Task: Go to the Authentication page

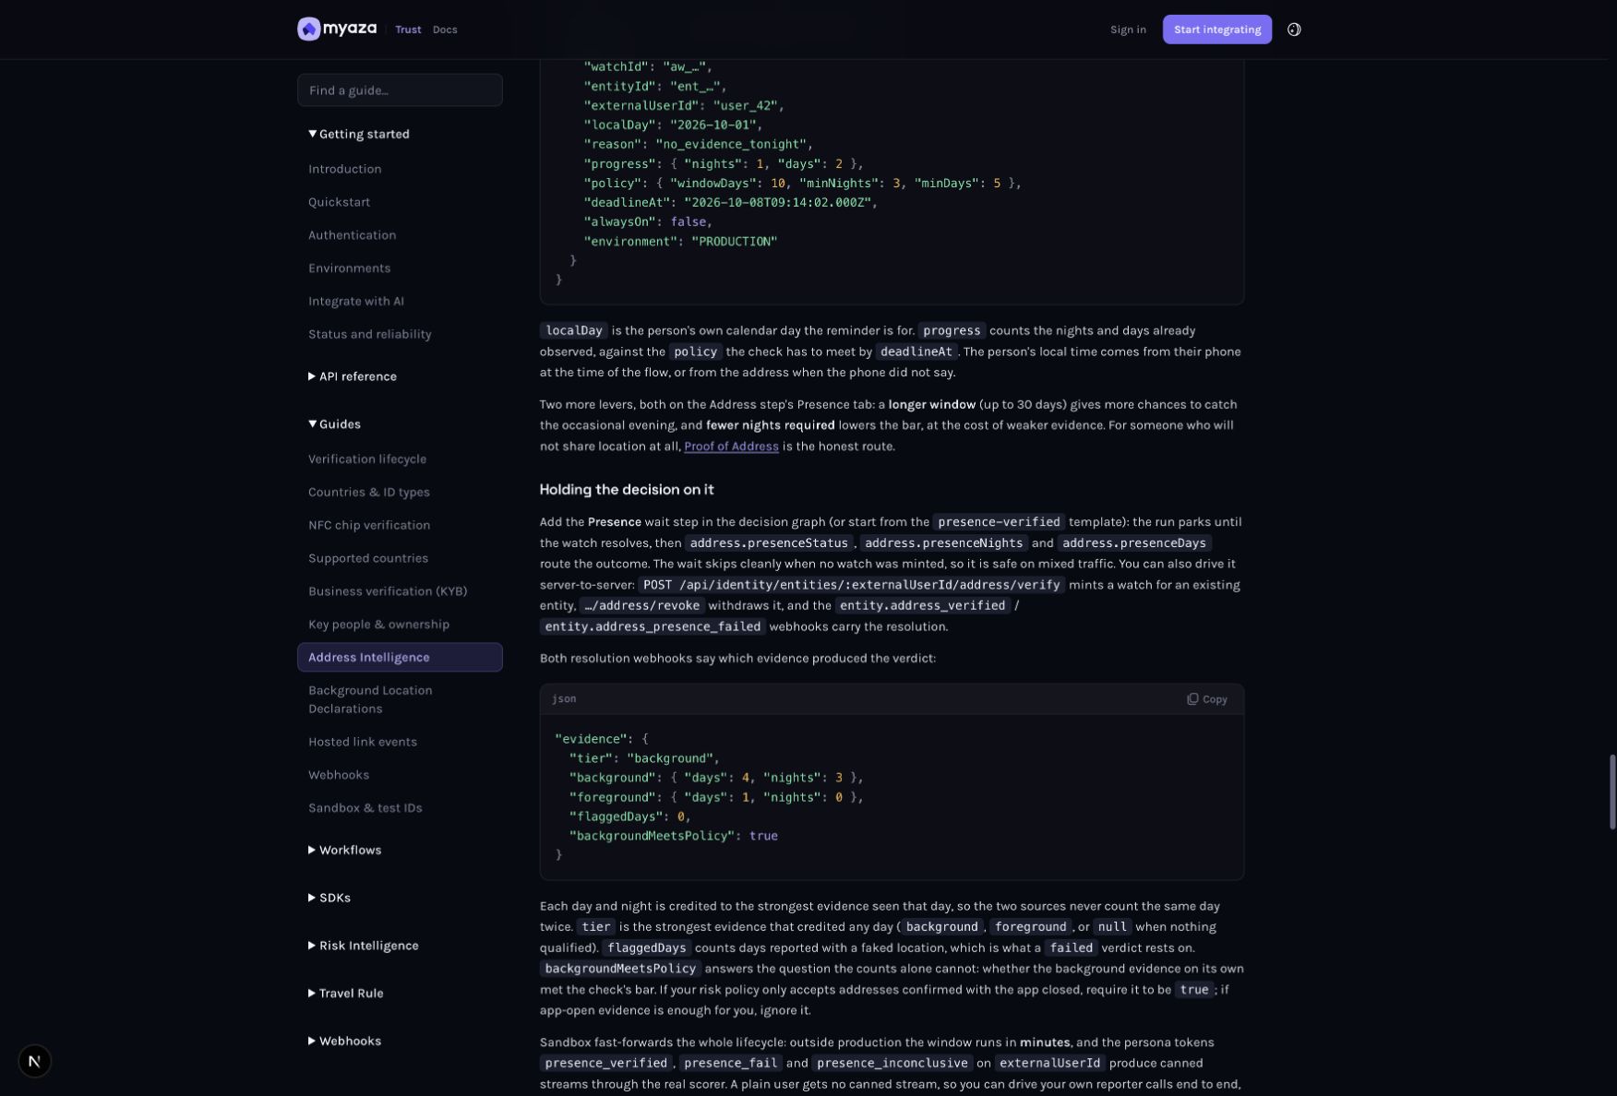Action: pyautogui.click(x=352, y=235)
